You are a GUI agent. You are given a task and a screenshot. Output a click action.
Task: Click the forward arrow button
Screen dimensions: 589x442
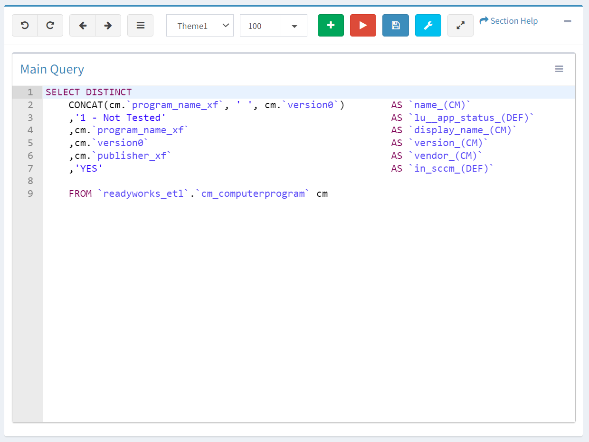point(108,26)
